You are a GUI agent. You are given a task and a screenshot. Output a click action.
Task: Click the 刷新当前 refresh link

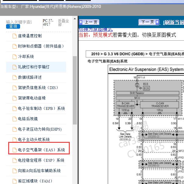pos(173,22)
